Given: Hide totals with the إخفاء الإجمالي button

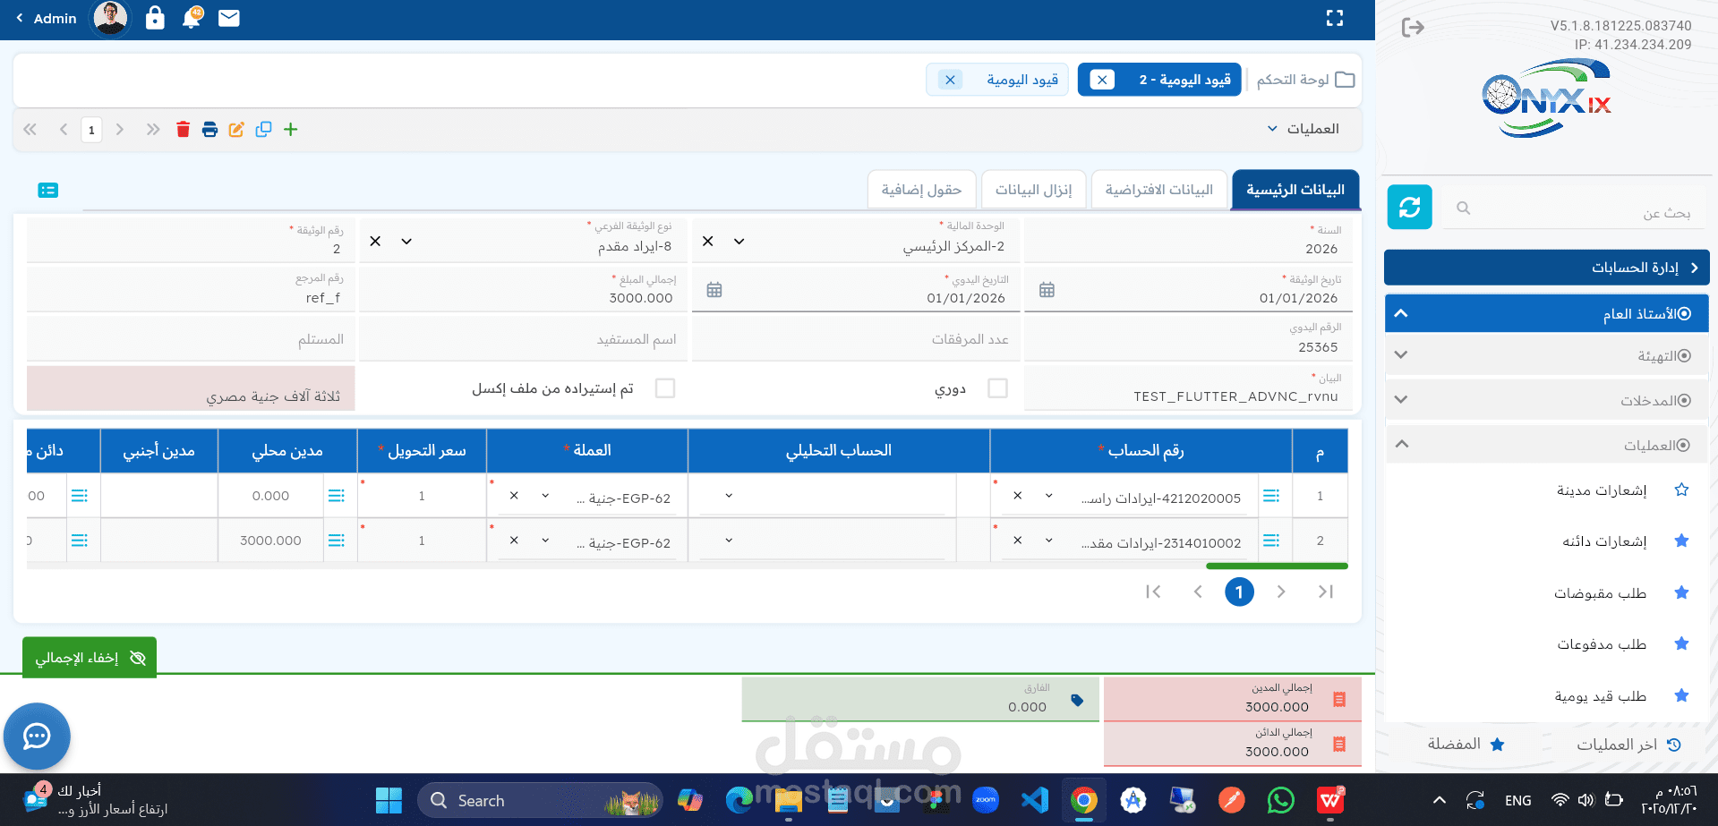Looking at the screenshot, I should point(90,658).
